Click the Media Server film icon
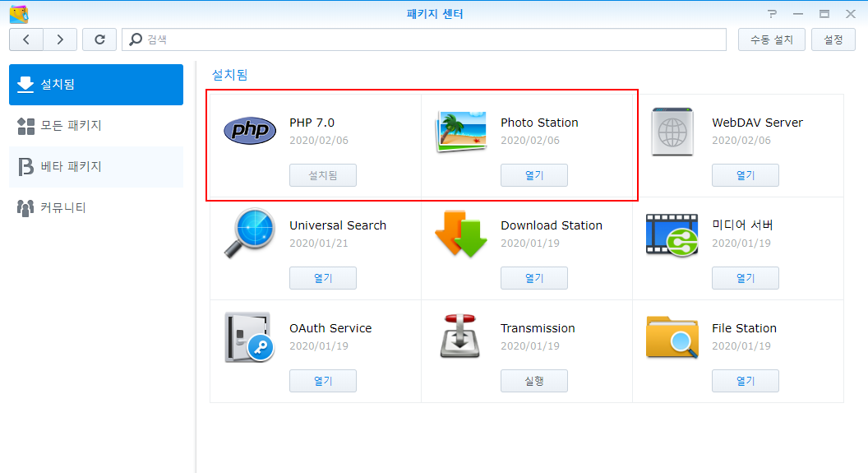Image resolution: width=868 pixels, height=473 pixels. coord(672,234)
